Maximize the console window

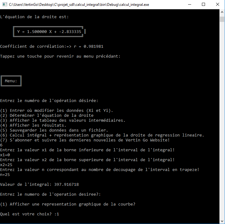[203, 5]
